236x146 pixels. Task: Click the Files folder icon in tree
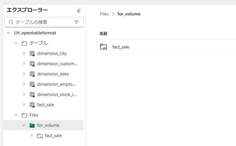pyautogui.click(x=24, y=115)
